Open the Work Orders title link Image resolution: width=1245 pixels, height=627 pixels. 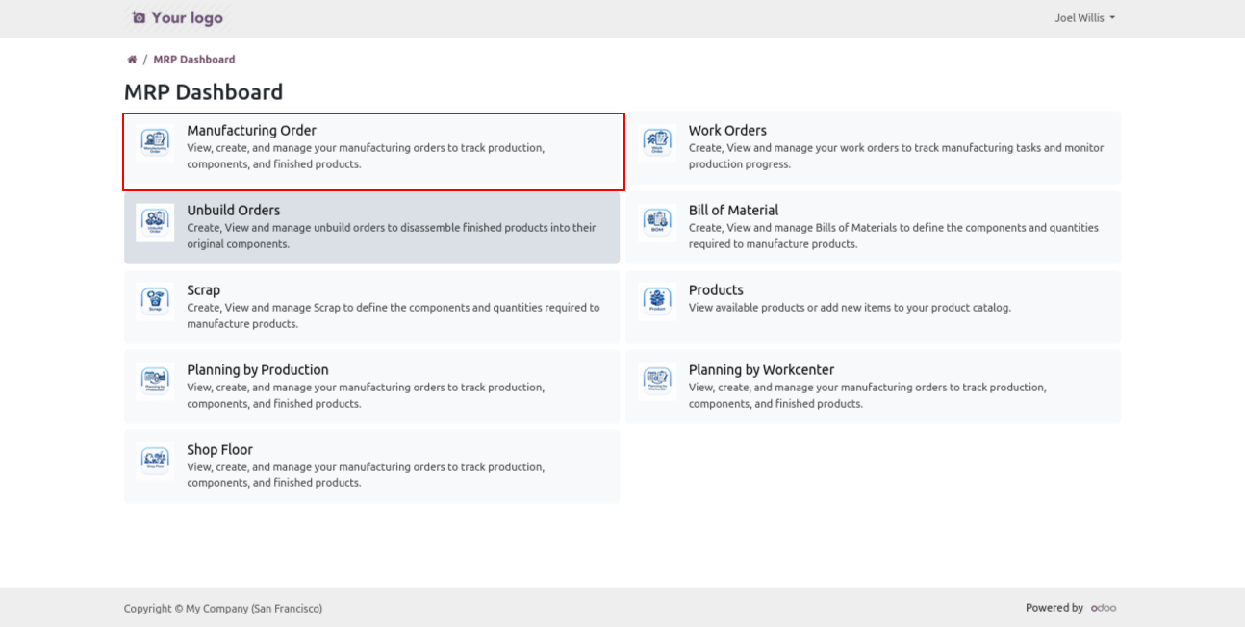[x=727, y=131]
